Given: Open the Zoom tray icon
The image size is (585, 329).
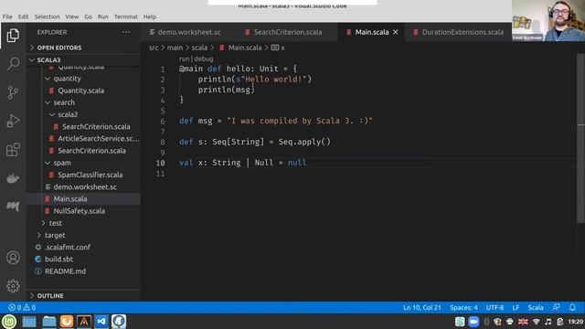Looking at the screenshot, I should tap(473, 322).
